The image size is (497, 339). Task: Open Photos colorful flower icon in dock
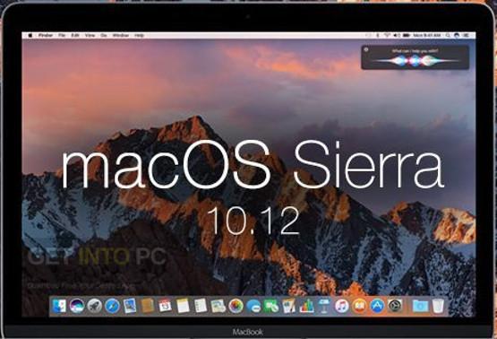[236, 306]
